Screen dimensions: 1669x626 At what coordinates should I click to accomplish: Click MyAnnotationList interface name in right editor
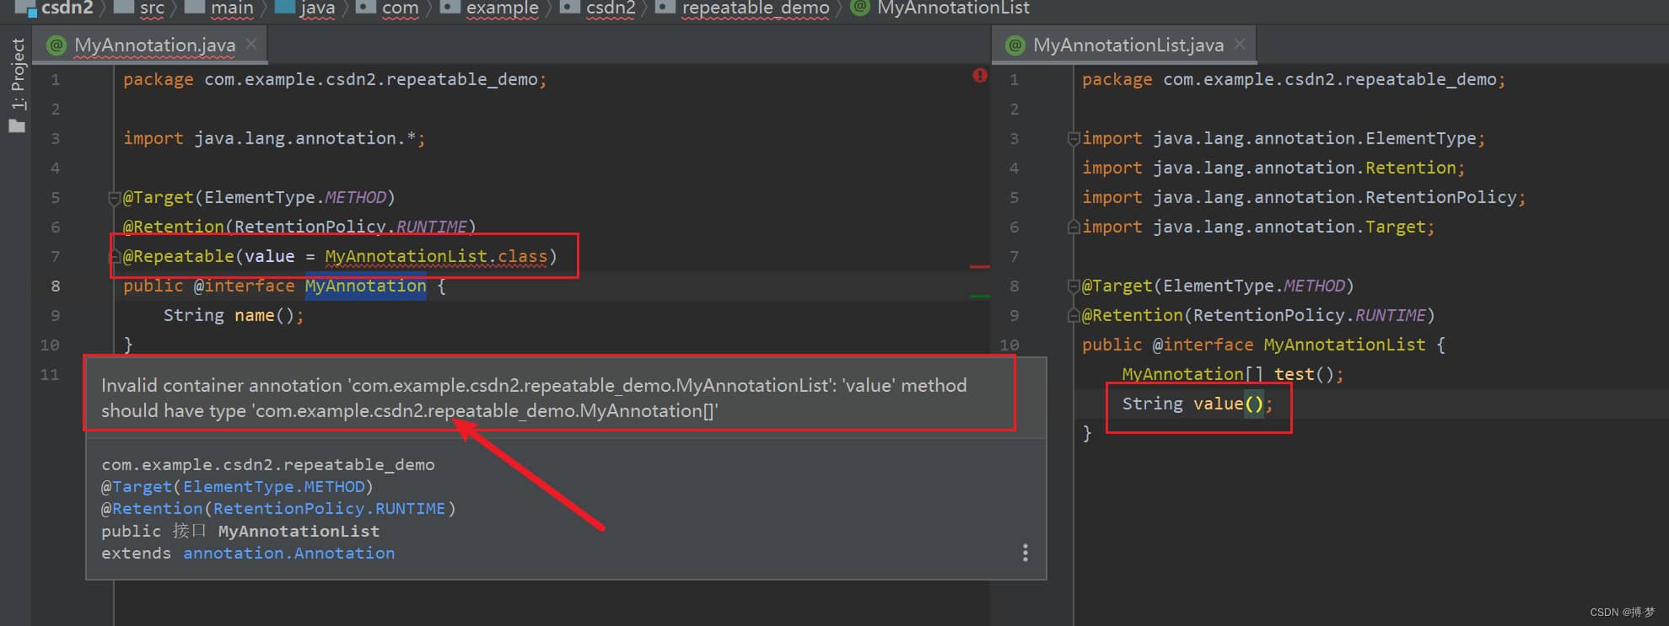[x=1344, y=345]
